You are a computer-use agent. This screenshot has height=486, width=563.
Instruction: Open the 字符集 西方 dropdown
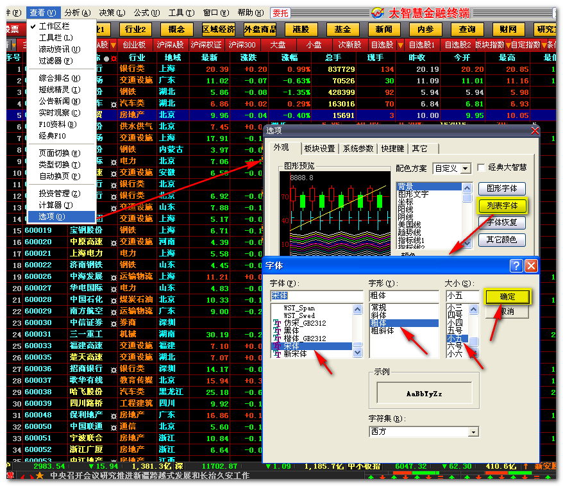[474, 432]
